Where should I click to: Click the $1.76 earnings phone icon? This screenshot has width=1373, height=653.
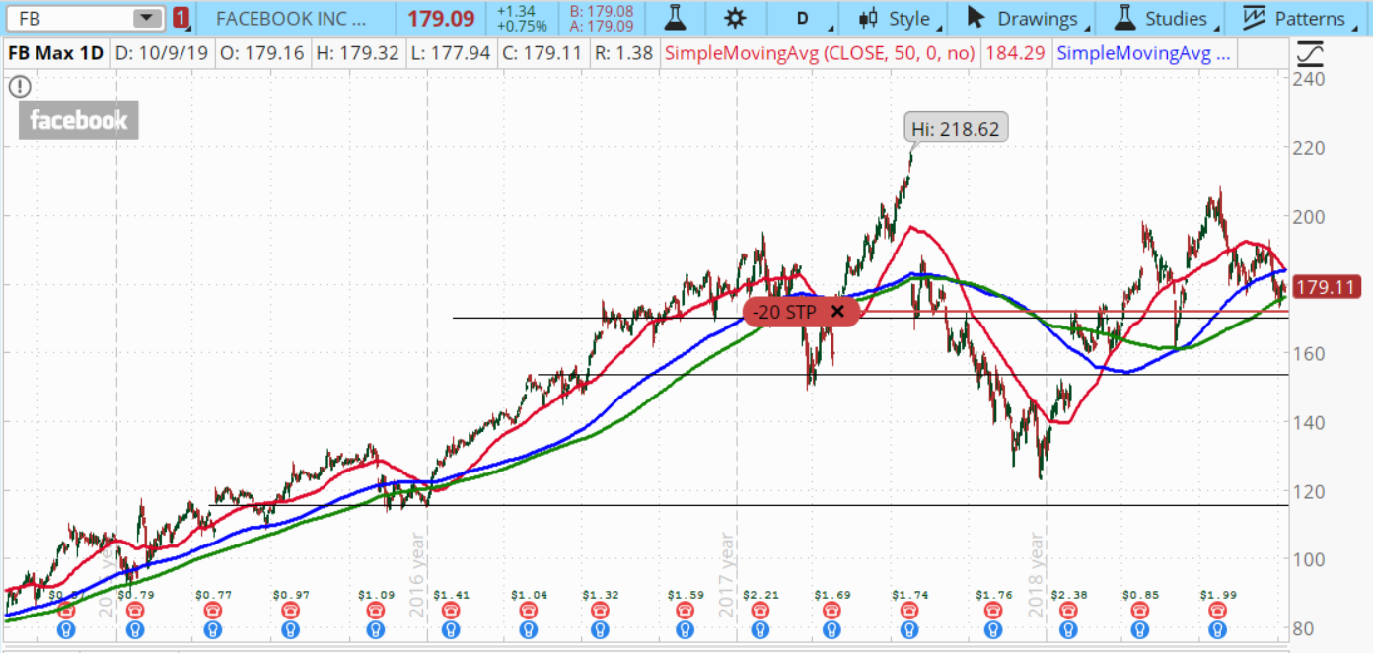993,611
